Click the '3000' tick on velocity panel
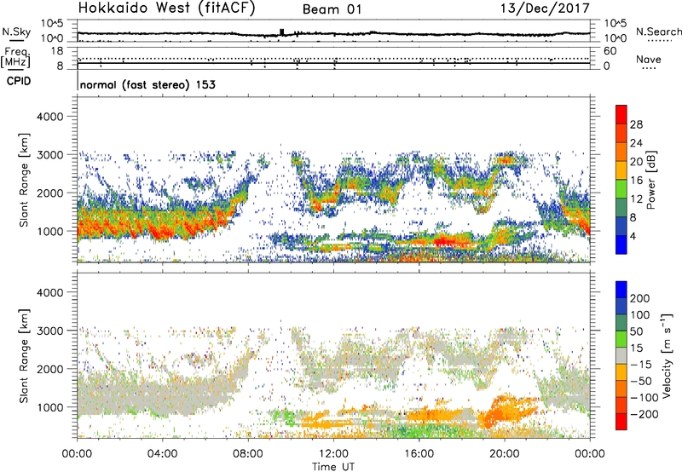The image size is (682, 472). [x=49, y=331]
